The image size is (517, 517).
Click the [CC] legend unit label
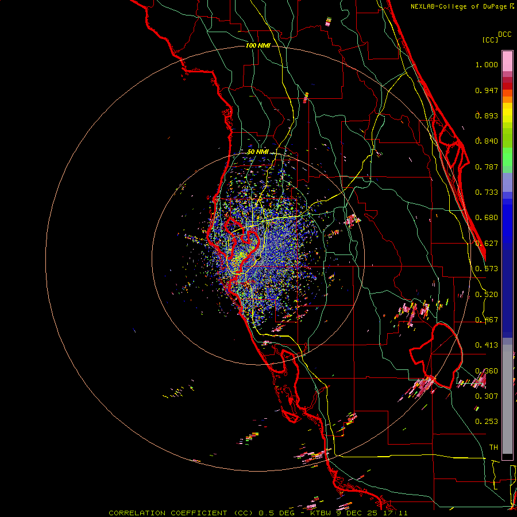pos(490,40)
